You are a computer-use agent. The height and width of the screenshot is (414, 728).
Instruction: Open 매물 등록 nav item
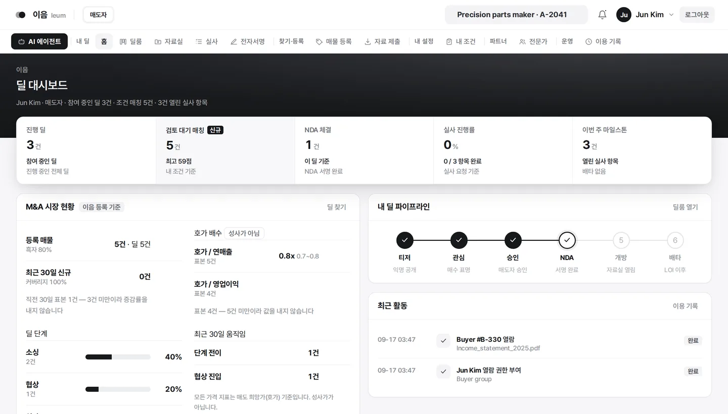coord(334,41)
